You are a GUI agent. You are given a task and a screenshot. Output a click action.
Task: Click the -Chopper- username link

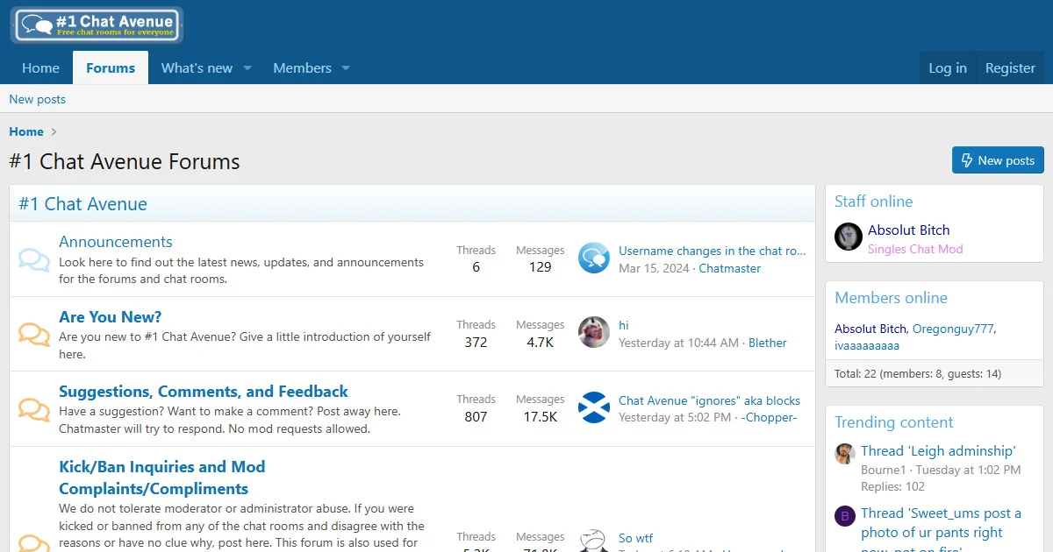coord(769,417)
